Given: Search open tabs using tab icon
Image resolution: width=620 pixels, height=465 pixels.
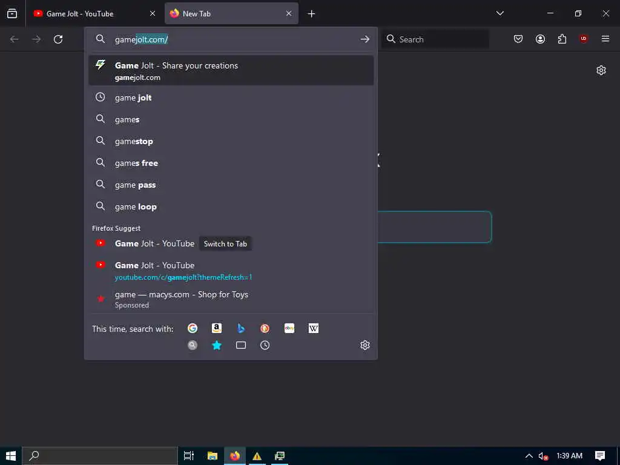Looking at the screenshot, I should coord(241,345).
